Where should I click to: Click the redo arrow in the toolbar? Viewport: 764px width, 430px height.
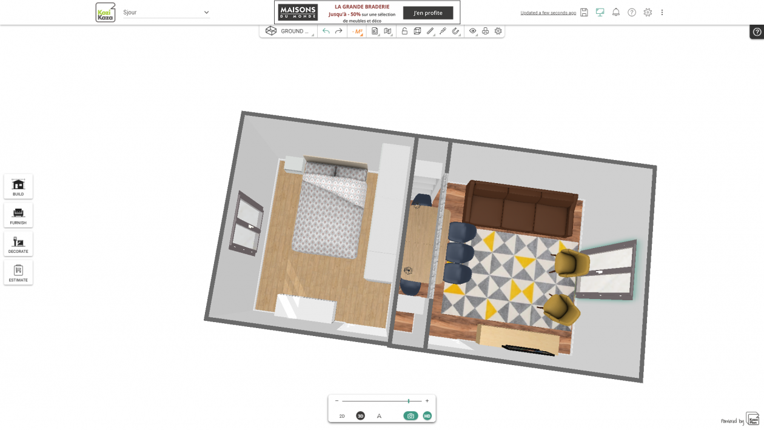339,32
